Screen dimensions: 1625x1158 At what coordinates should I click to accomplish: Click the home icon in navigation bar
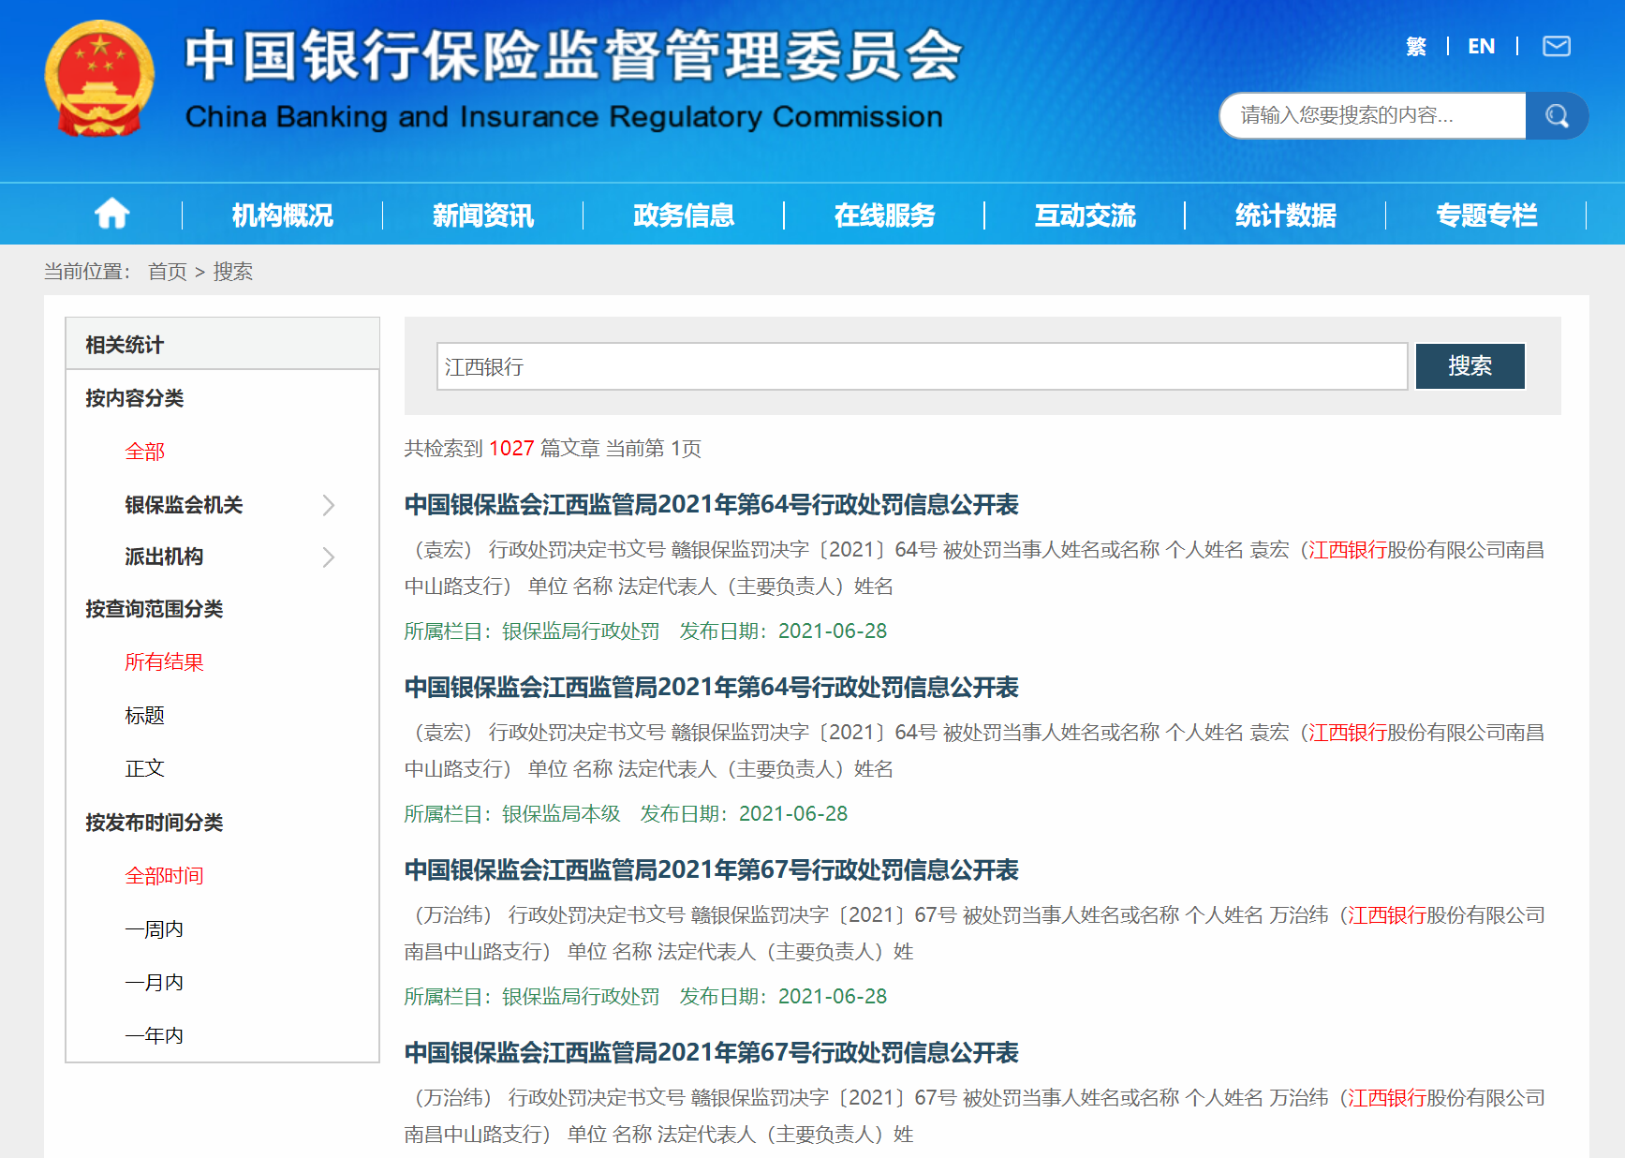(111, 214)
